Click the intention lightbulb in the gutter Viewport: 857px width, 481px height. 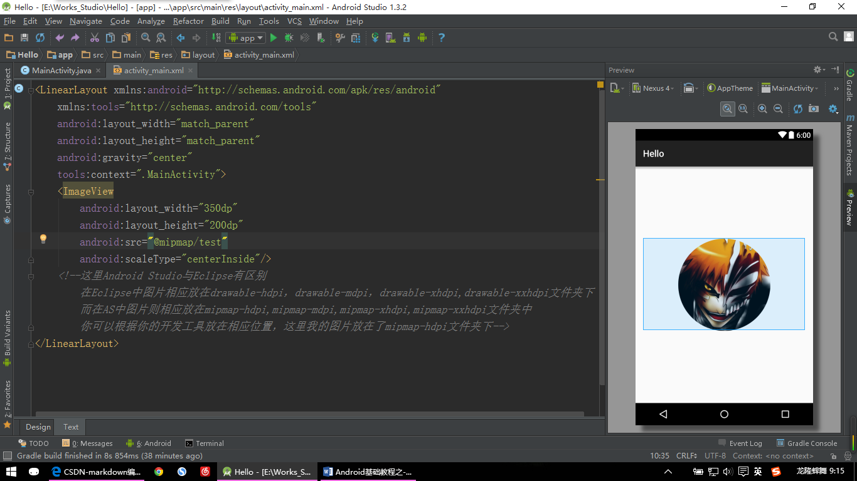pos(43,239)
